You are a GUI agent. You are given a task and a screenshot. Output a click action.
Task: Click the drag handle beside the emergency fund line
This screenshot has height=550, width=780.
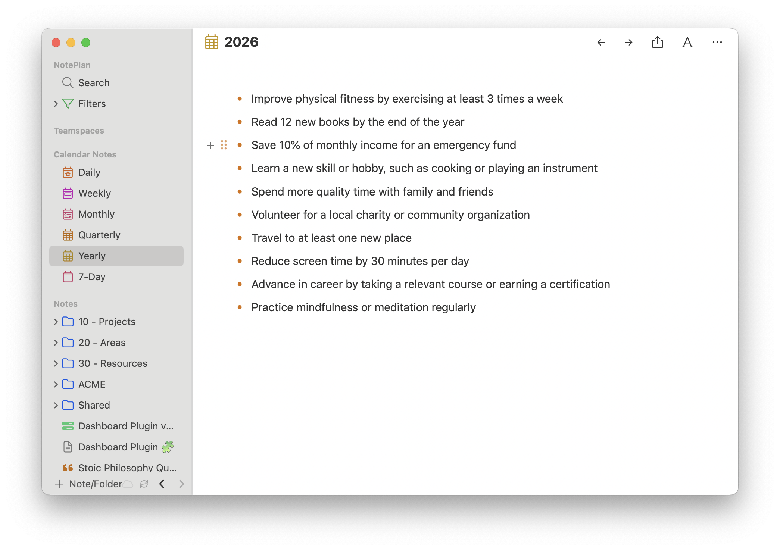pos(224,145)
